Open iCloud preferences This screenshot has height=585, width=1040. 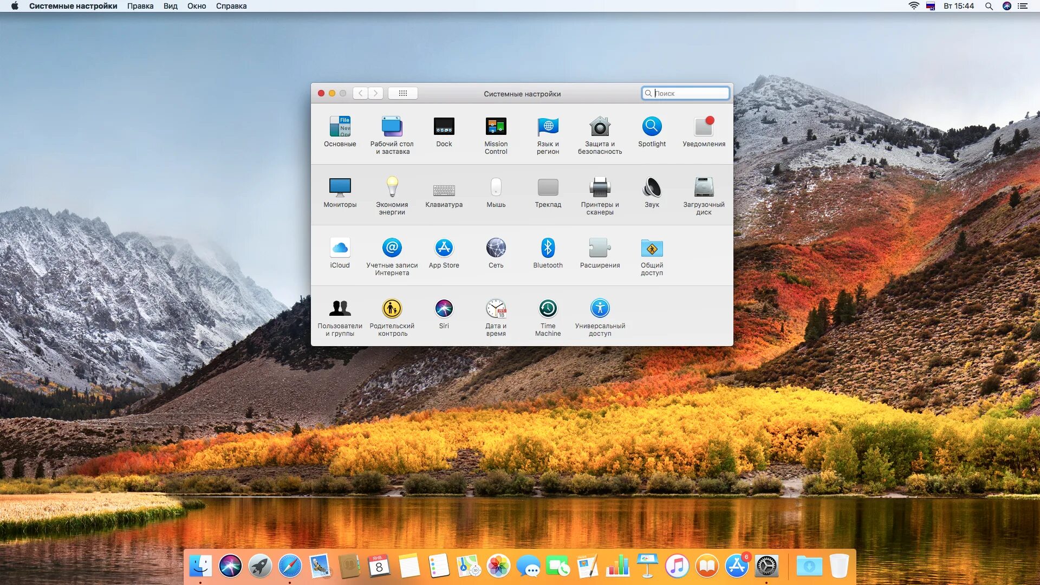[x=340, y=248]
